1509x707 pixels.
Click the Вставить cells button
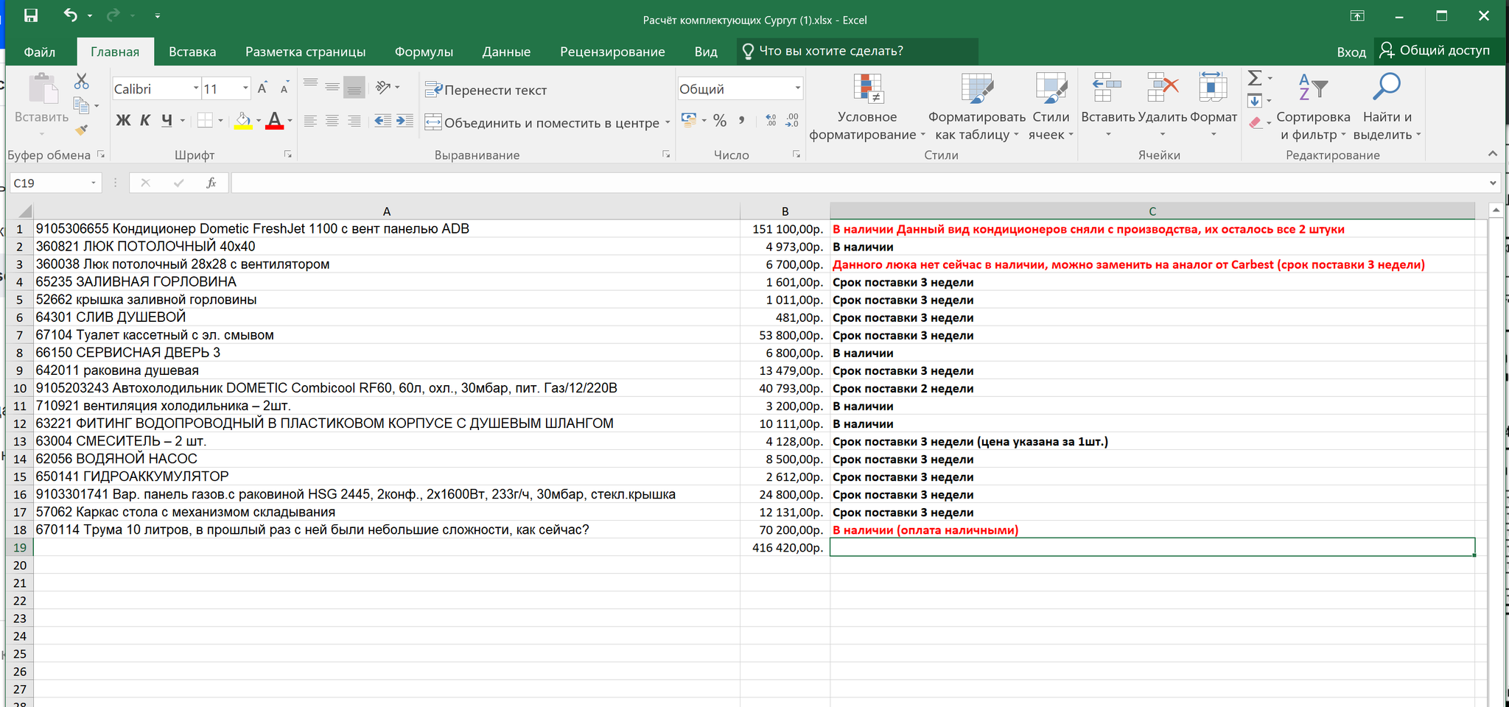(x=1107, y=106)
